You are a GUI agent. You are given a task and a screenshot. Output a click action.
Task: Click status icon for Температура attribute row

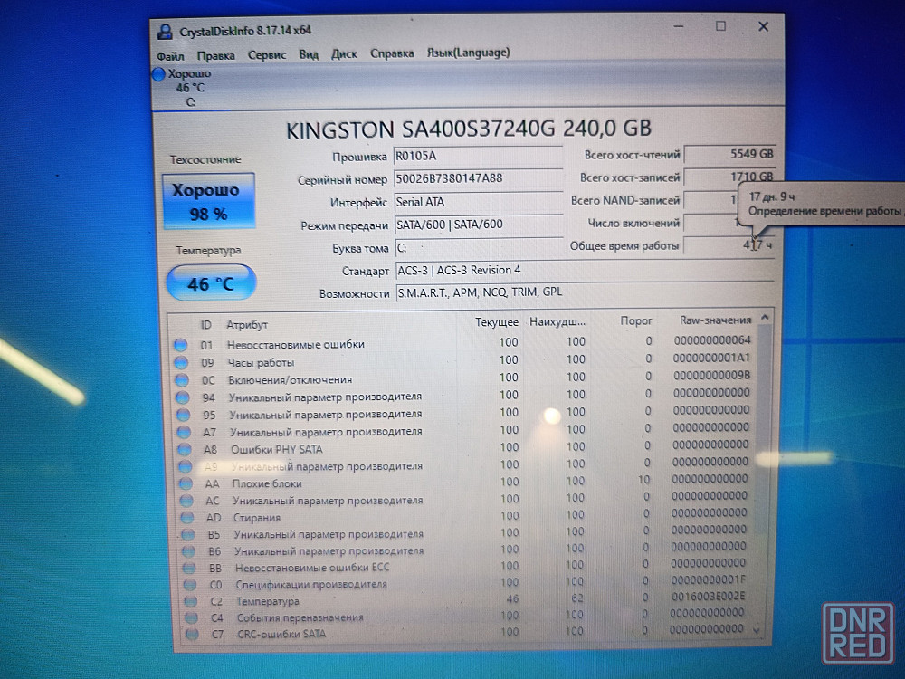point(190,601)
